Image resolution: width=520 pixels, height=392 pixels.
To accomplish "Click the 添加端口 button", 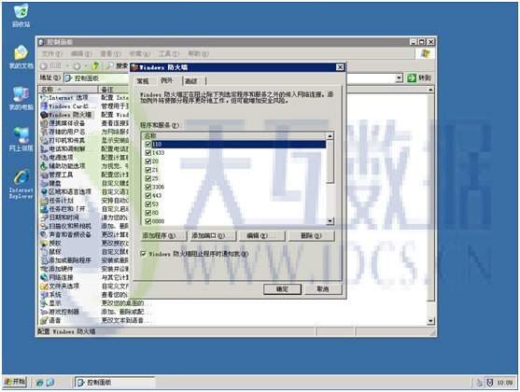I will (x=213, y=236).
